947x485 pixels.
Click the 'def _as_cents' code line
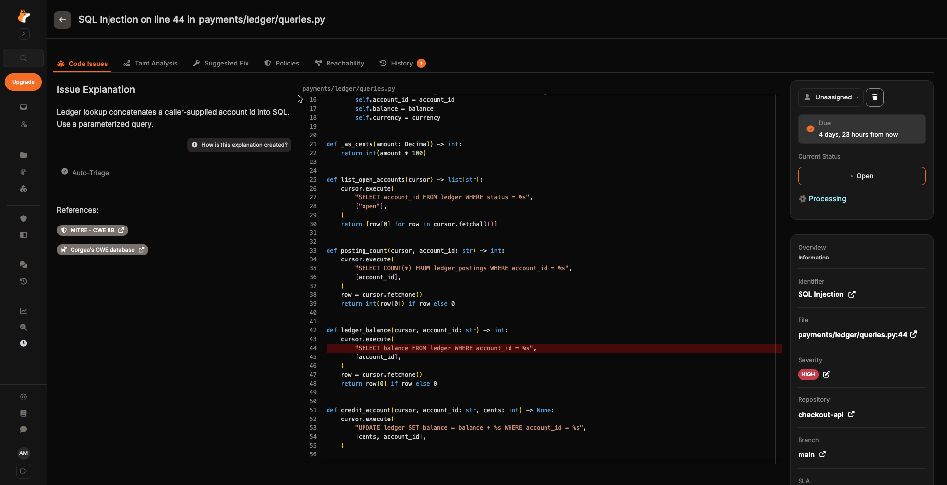394,144
